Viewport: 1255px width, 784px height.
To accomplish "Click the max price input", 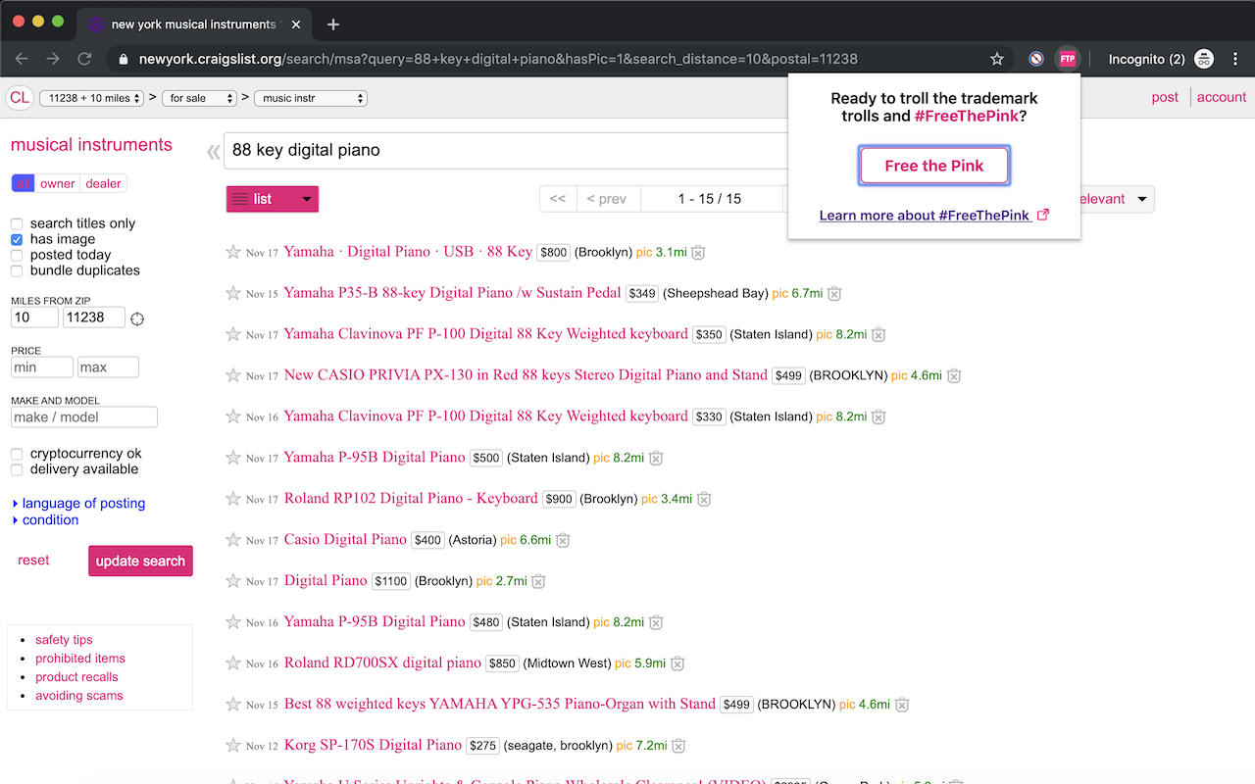I will click(x=108, y=367).
